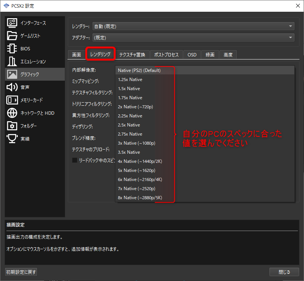Click the 初期設定に戻す button
Image resolution: width=304 pixels, height=281 pixels.
click(x=21, y=272)
